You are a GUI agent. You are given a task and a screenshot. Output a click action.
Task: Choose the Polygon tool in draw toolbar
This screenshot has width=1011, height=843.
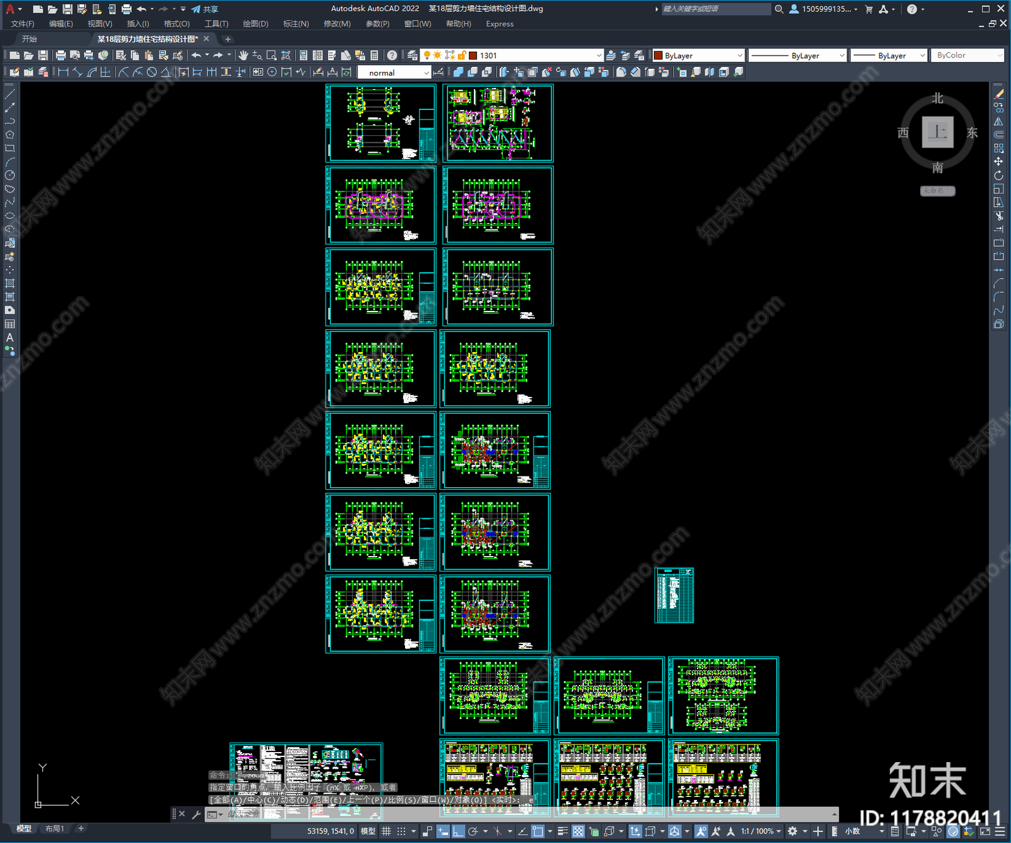coord(9,135)
